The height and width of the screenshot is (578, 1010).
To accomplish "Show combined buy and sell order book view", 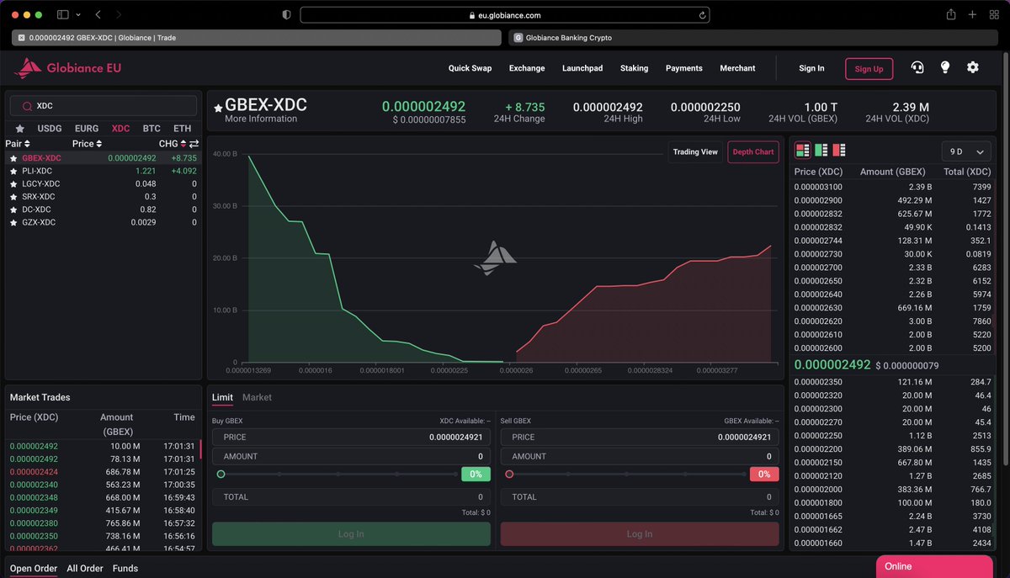I will pos(803,151).
